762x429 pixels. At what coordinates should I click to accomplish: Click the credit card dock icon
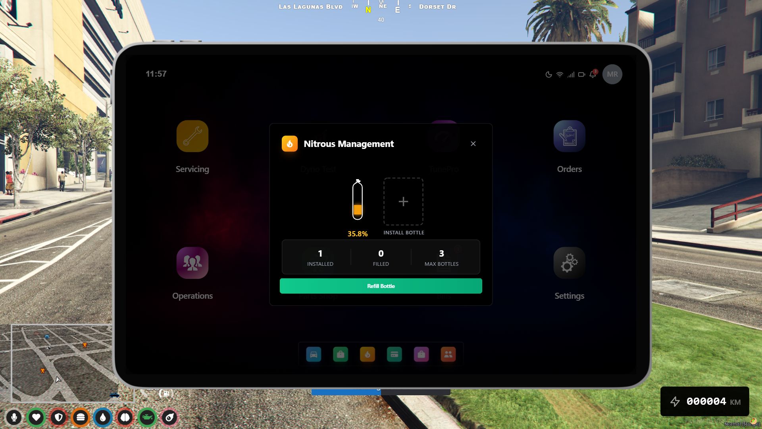[394, 354]
